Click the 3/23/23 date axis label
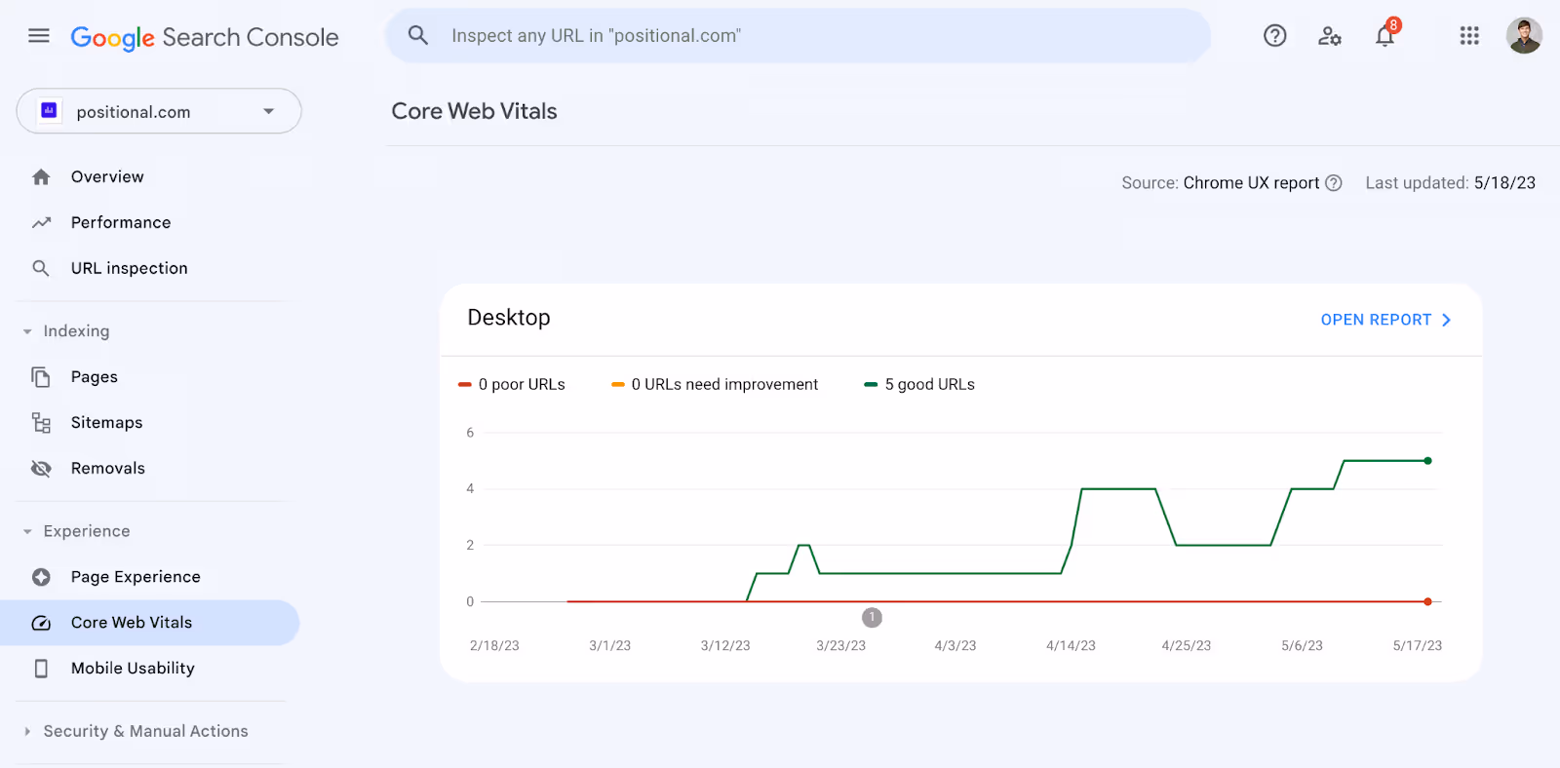 (x=840, y=646)
